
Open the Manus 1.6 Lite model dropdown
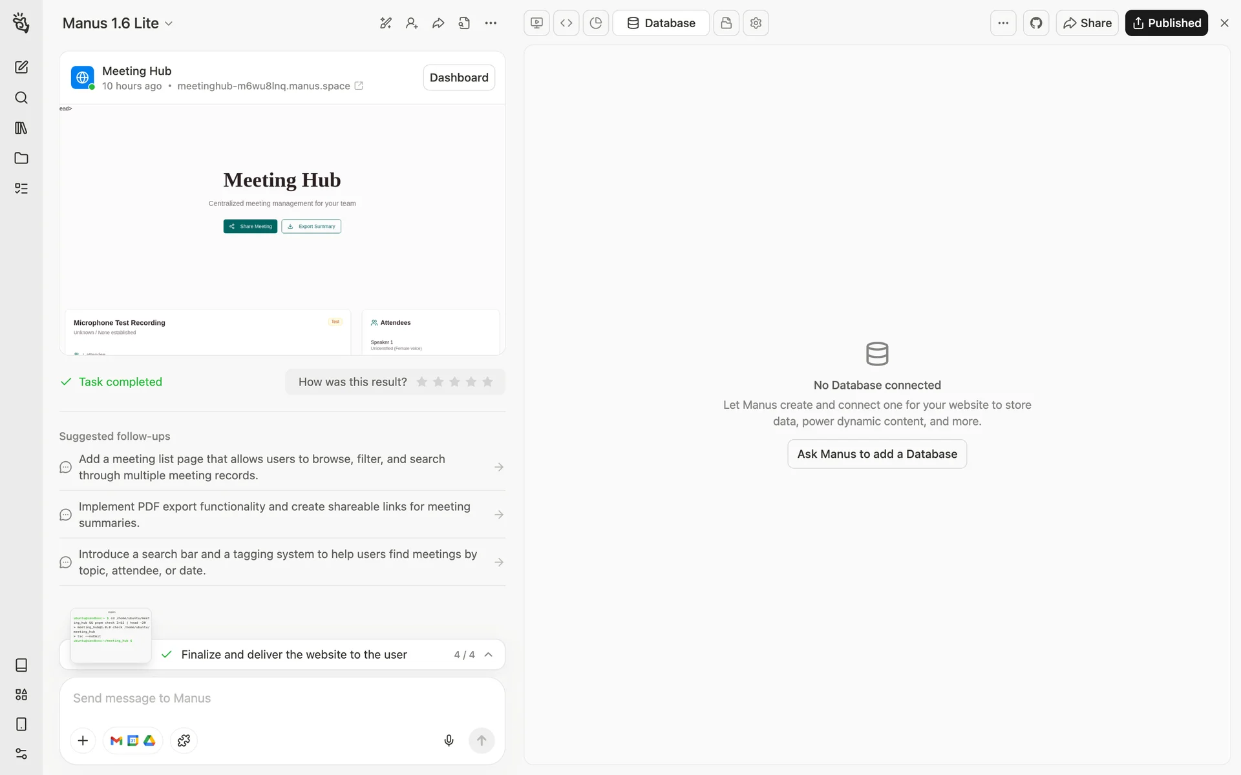click(x=118, y=23)
